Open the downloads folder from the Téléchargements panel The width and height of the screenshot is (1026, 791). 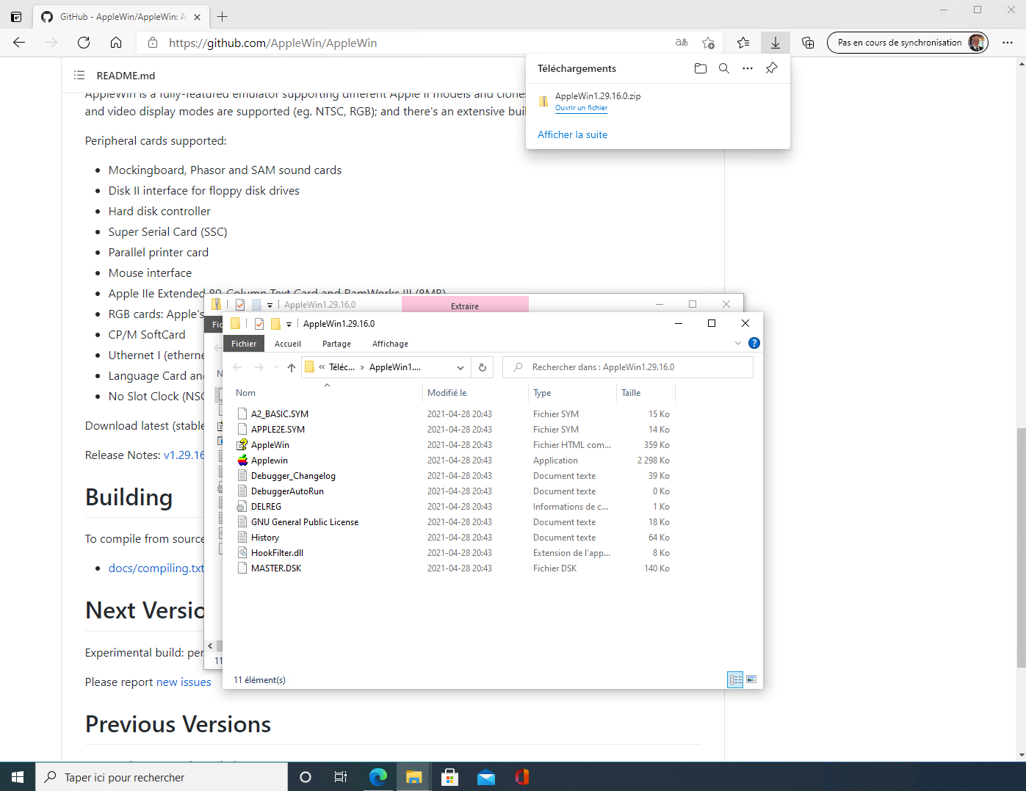point(700,68)
